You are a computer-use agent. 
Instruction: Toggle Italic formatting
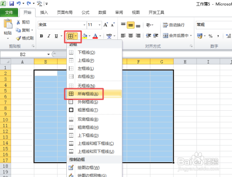(49, 36)
